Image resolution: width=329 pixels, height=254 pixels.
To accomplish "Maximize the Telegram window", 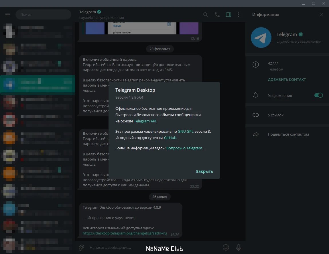I will 314,3.
